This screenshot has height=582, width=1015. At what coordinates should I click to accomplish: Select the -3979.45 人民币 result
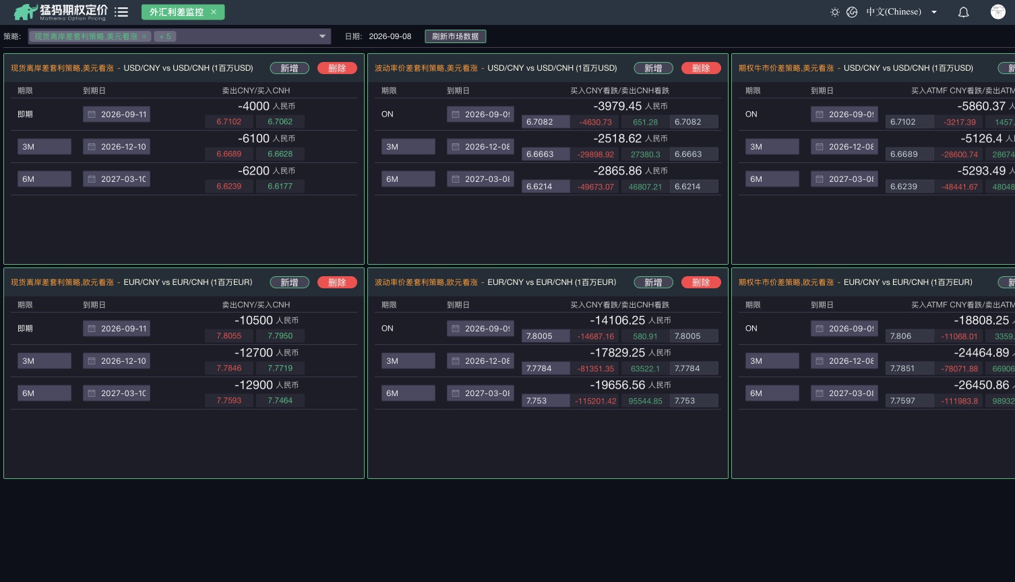point(630,106)
